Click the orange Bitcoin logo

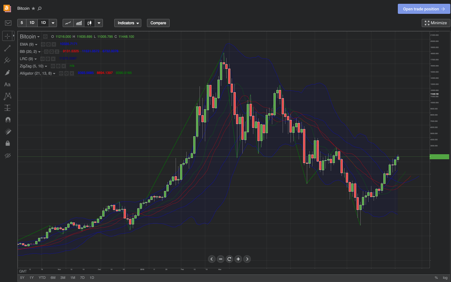click(7, 8)
